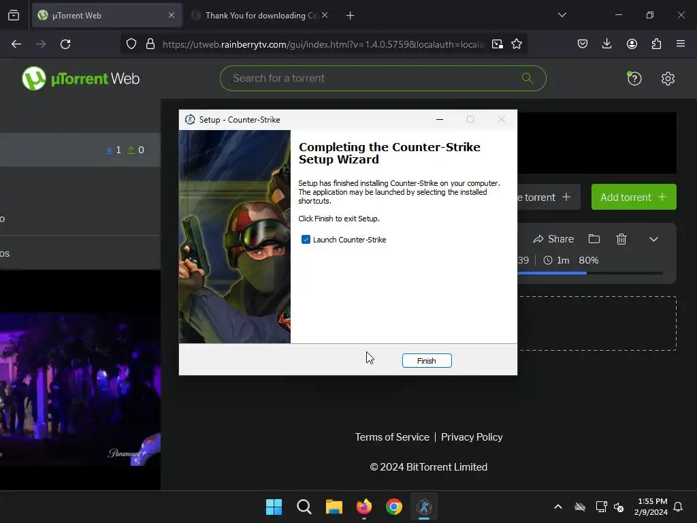697x523 pixels.
Task: Click the Firefox taskbar icon
Action: (364, 507)
